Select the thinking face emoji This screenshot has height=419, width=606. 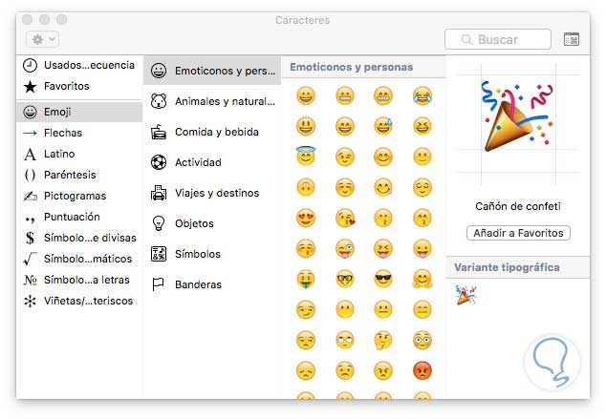(383, 340)
